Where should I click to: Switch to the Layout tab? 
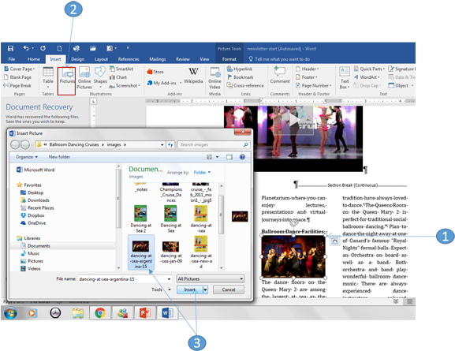101,59
